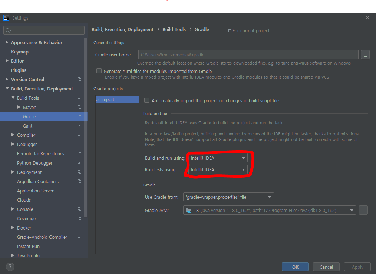Select Clouds settings page
Image resolution: width=376 pixels, height=274 pixels.
[x=24, y=200]
